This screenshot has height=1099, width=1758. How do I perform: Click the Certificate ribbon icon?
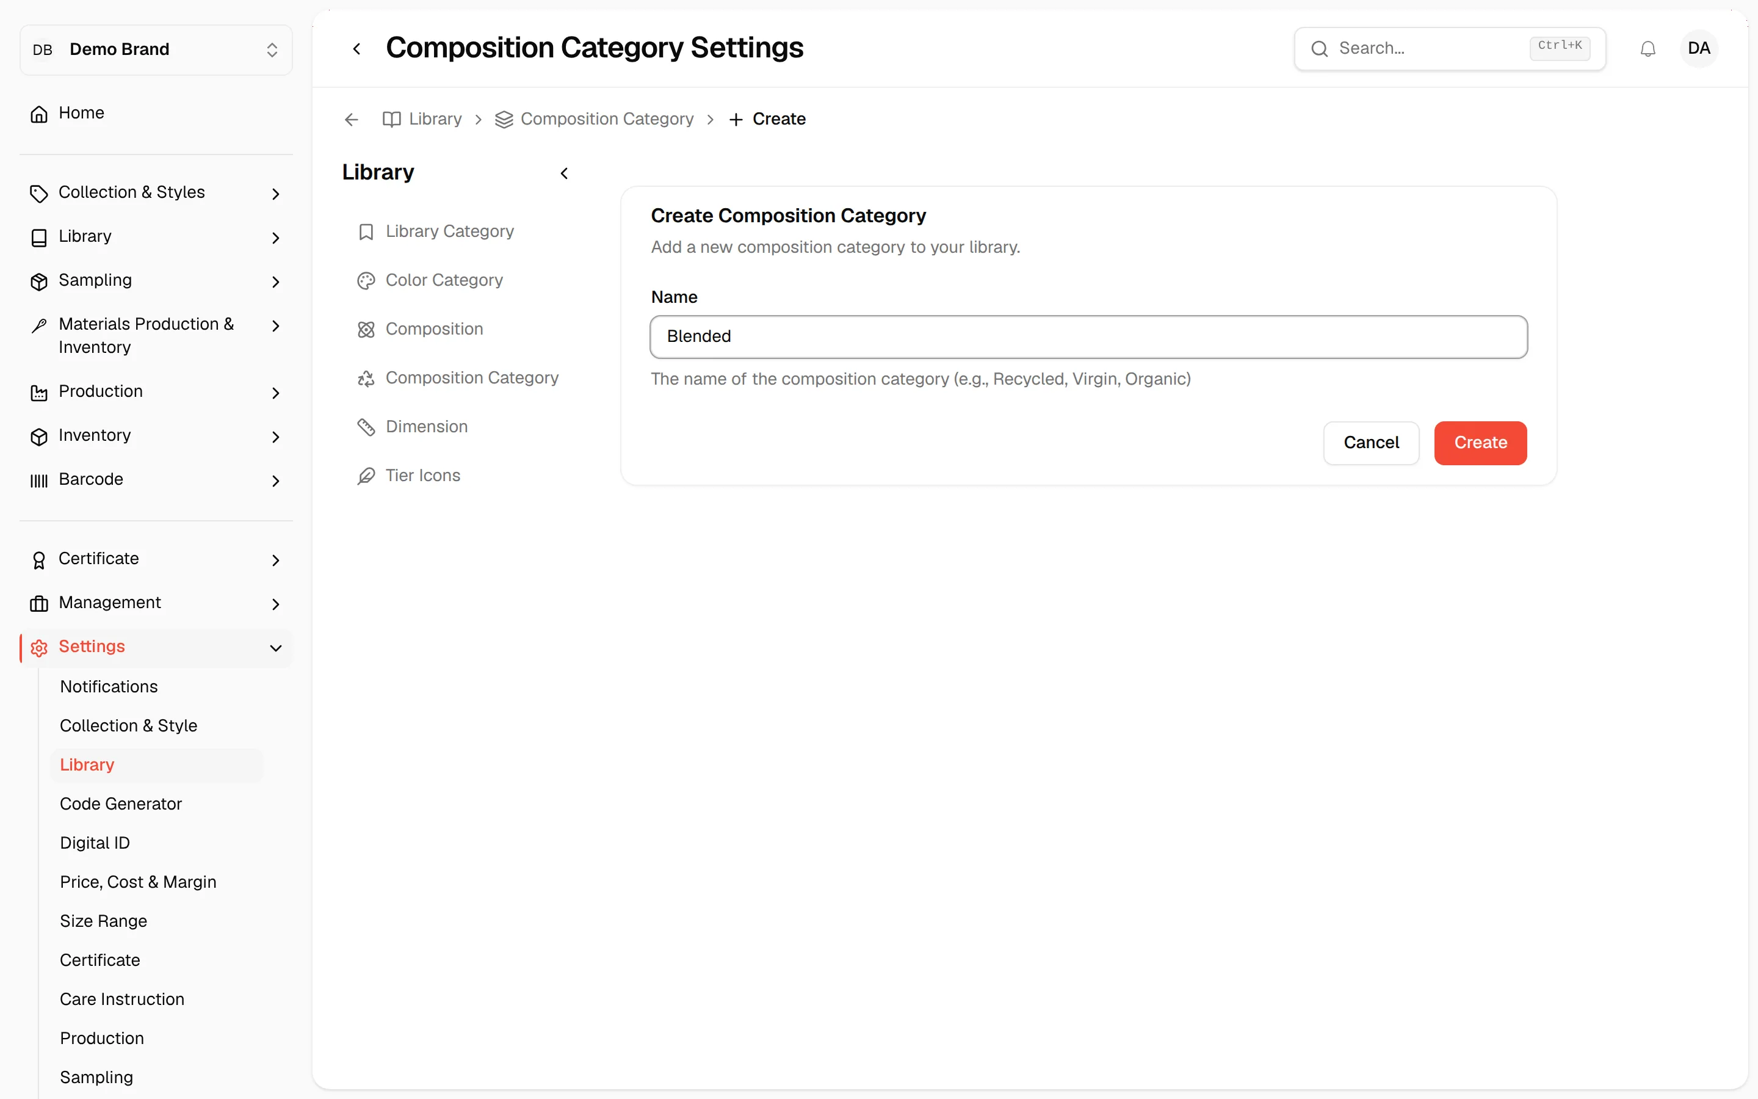tap(39, 560)
